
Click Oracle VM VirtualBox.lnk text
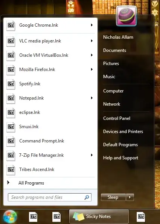click(44, 55)
